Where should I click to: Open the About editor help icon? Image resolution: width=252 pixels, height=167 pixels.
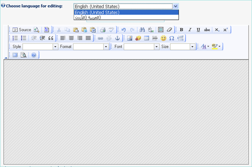click(x=34, y=55)
